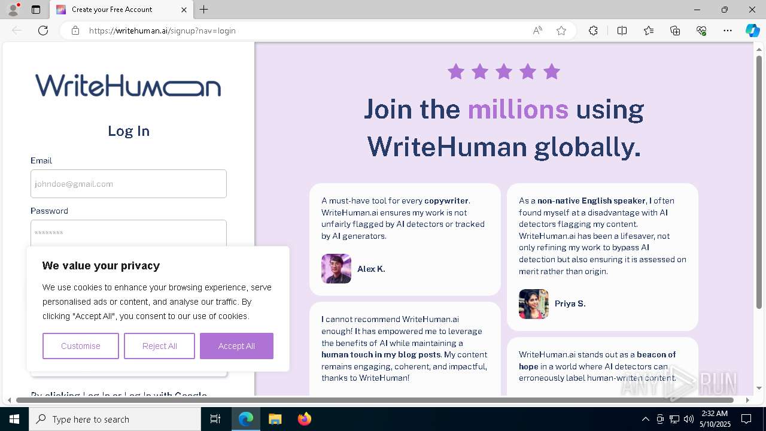The image size is (766, 431).
Task: Click the vertical page scrollbar
Action: point(759,183)
